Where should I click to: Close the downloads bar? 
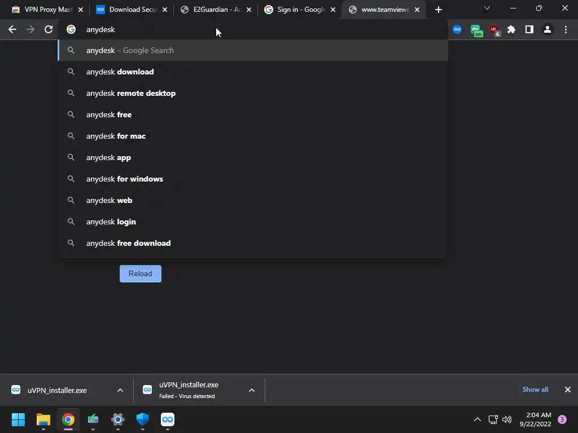(568, 390)
